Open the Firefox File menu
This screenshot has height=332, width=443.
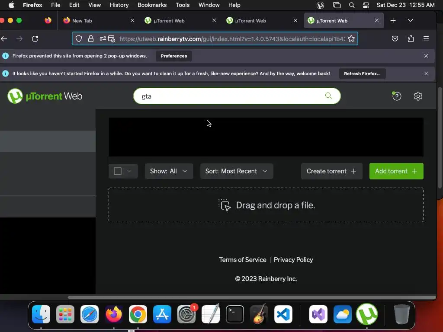click(x=56, y=5)
